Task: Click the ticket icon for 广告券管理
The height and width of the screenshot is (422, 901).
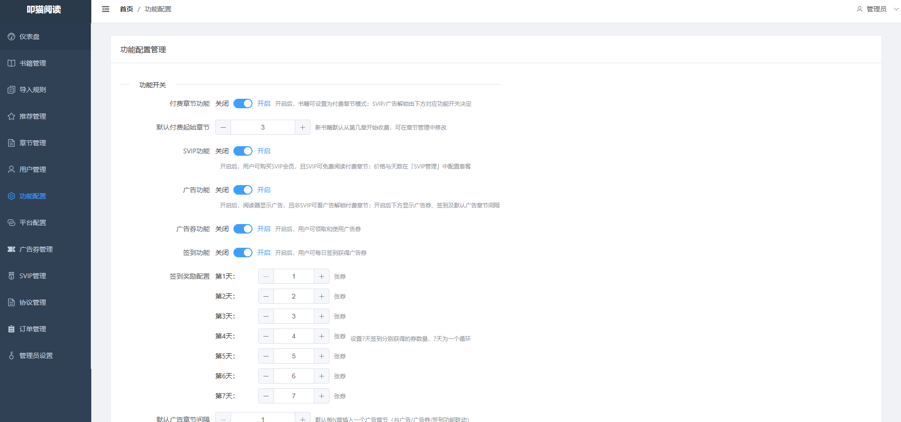Action: [x=11, y=249]
